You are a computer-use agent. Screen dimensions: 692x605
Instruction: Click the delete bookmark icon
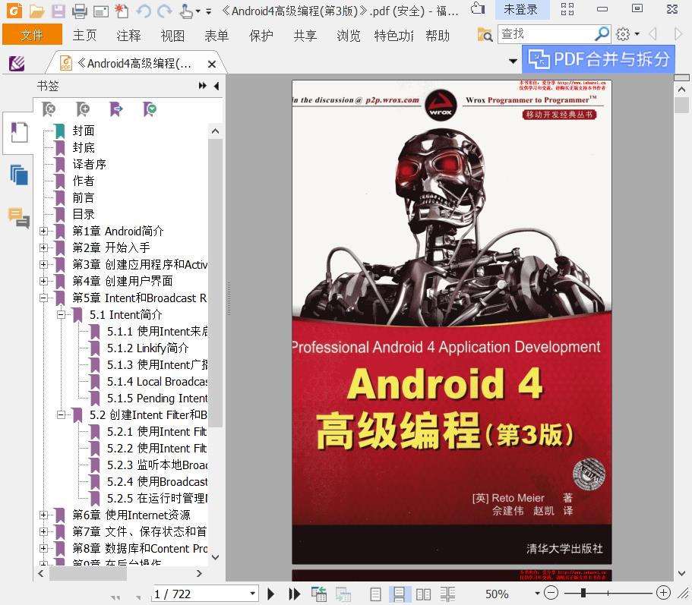(49, 109)
